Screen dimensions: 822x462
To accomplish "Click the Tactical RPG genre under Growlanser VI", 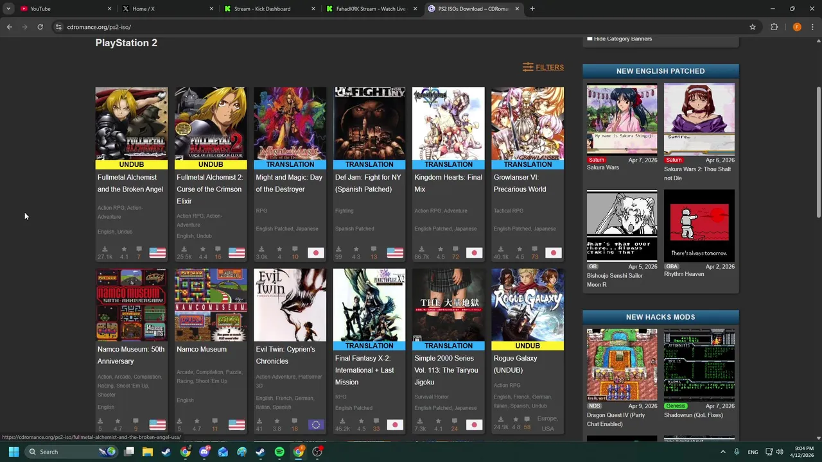I will [509, 210].
